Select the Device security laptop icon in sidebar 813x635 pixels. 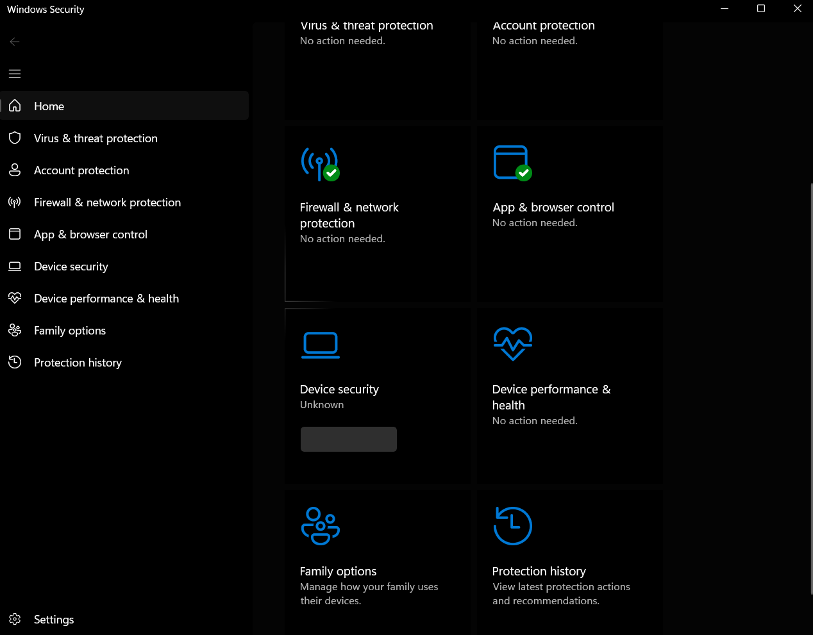[14, 266]
